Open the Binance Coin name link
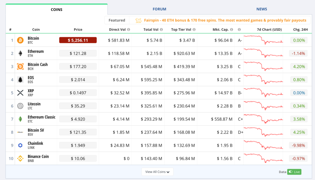 point(38,157)
